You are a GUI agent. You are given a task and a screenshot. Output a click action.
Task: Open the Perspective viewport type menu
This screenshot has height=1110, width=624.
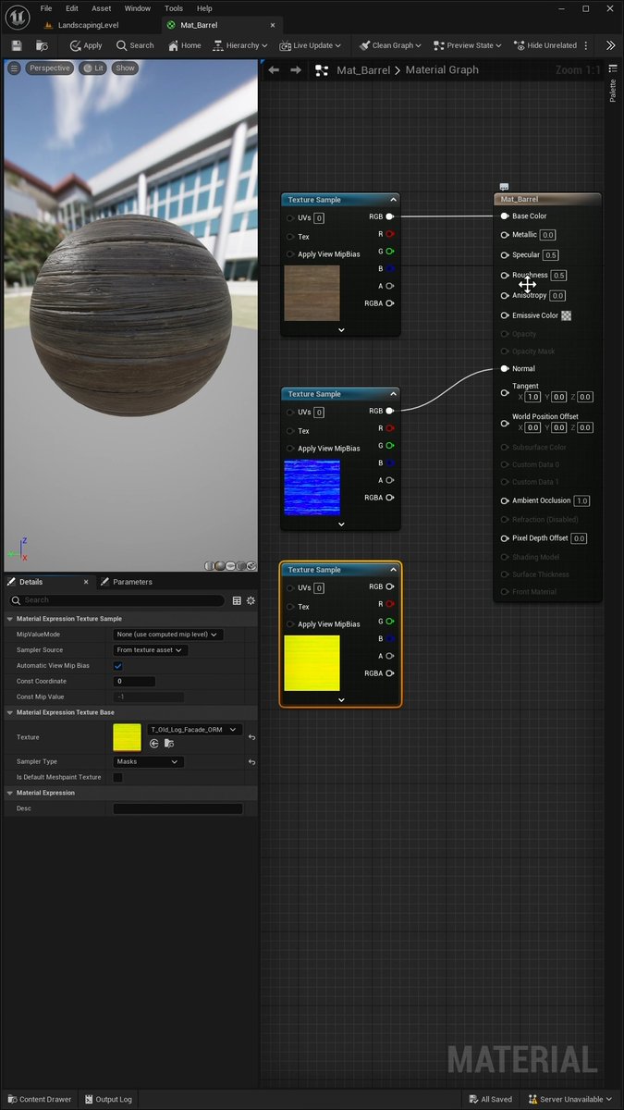[48, 68]
